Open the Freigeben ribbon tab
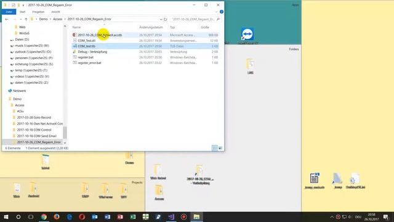 coord(38,12)
